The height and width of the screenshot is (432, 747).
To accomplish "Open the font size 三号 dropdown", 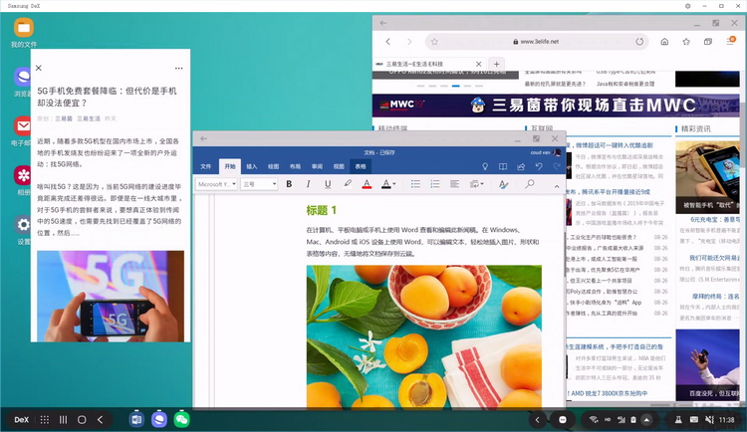I will pyautogui.click(x=259, y=184).
